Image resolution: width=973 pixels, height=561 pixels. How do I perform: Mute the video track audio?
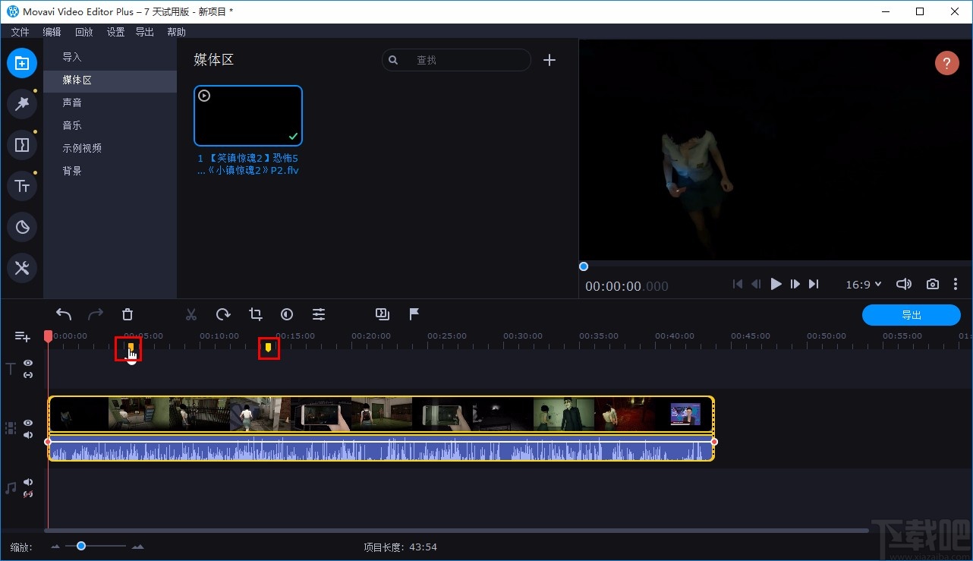pyautogui.click(x=28, y=435)
